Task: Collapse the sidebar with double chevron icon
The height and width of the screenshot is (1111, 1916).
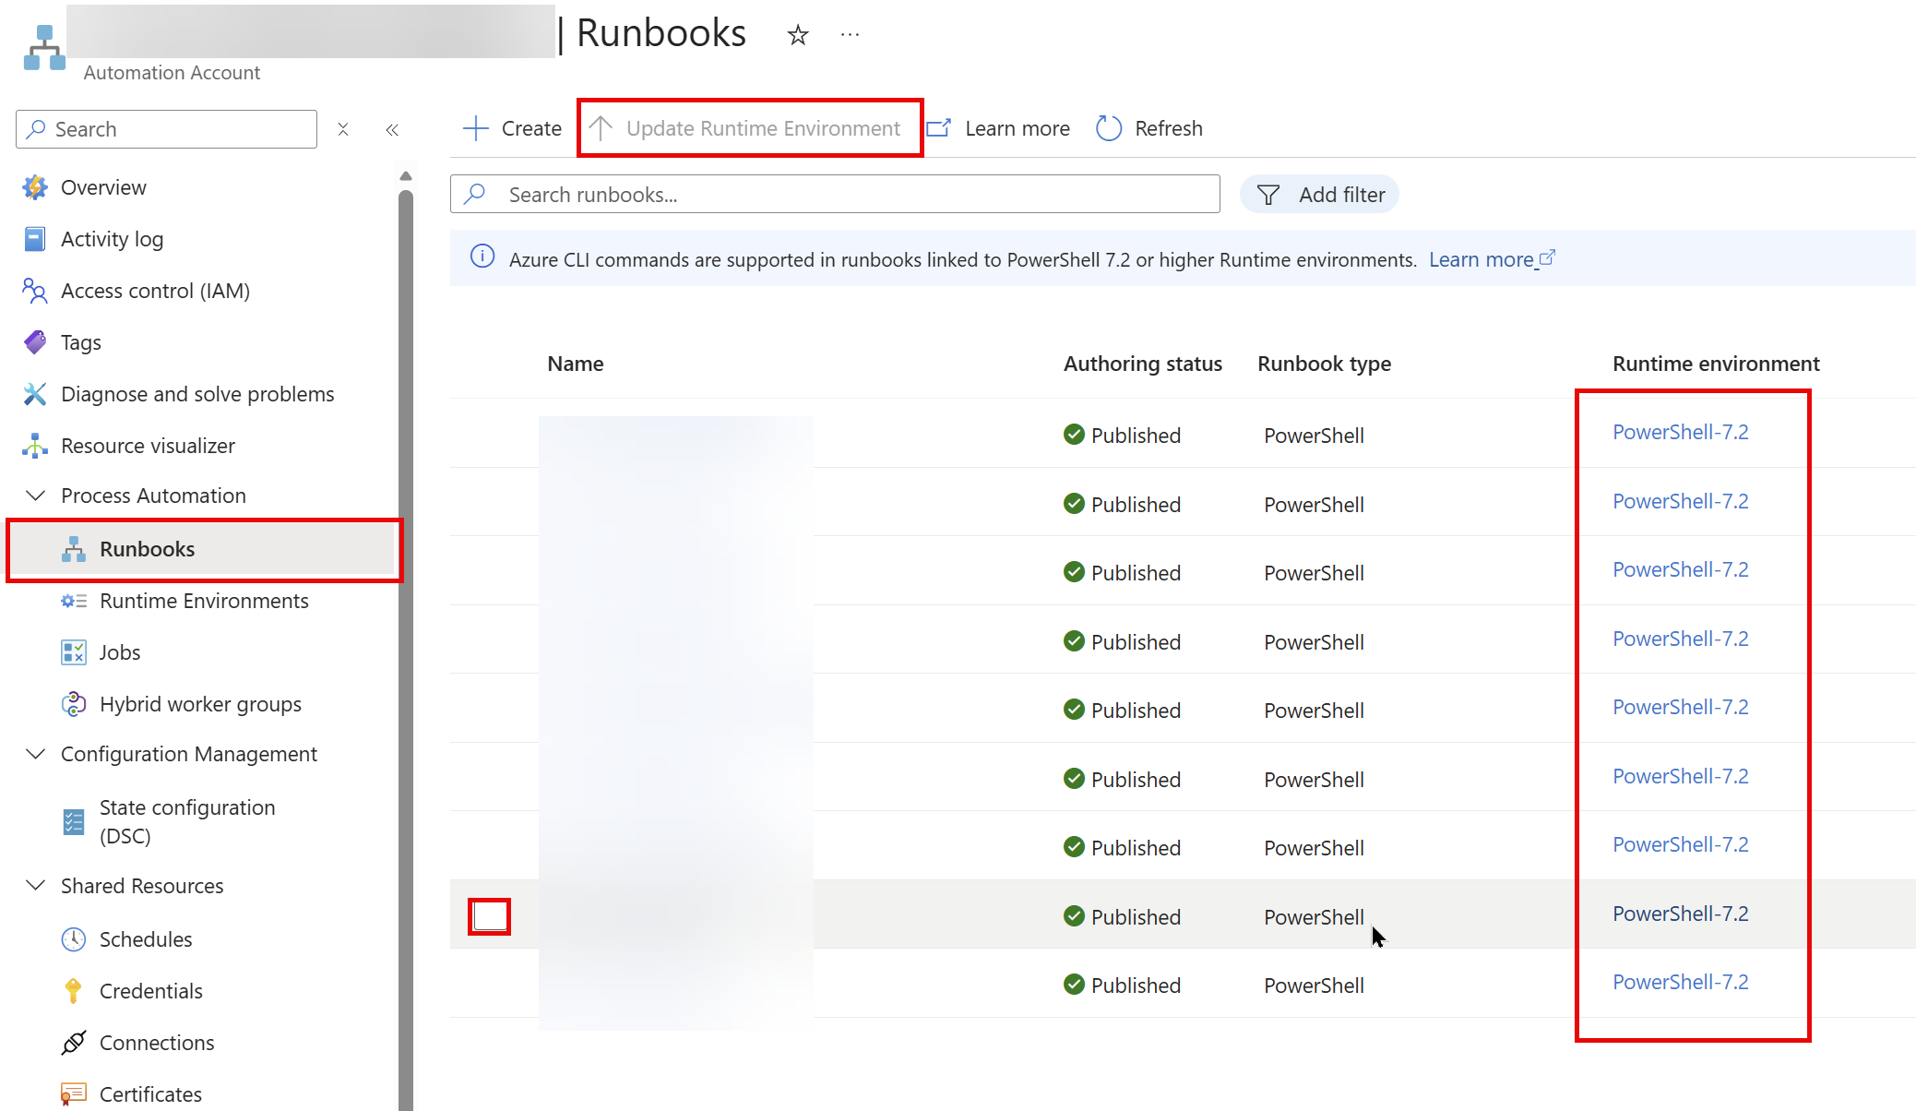Action: [x=392, y=129]
